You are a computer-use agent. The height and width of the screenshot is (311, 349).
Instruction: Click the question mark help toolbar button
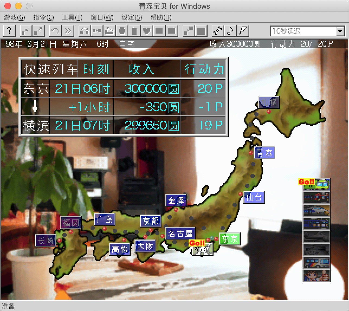[9, 31]
